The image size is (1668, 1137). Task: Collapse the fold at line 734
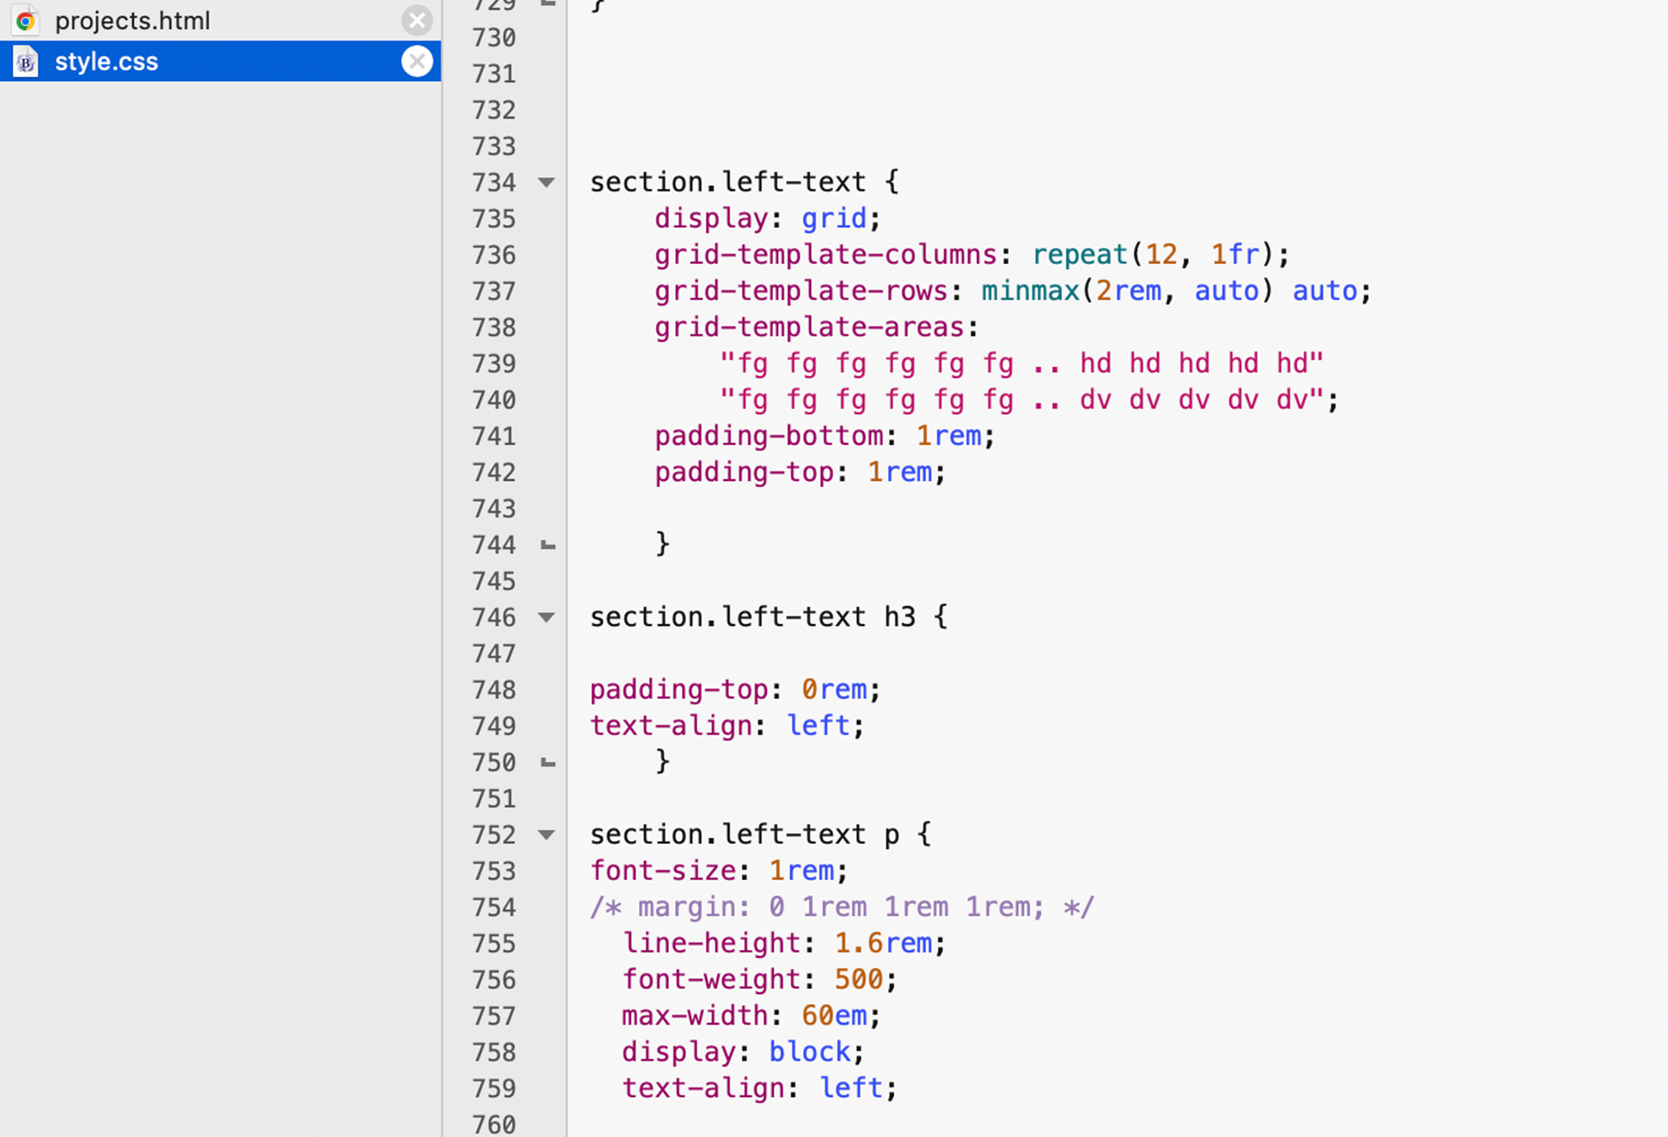[546, 182]
